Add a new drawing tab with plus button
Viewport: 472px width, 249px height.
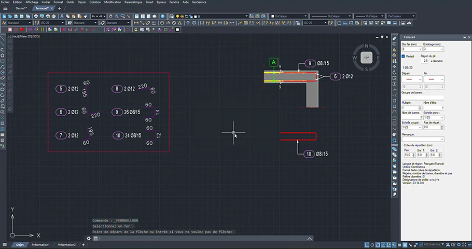click(x=60, y=8)
